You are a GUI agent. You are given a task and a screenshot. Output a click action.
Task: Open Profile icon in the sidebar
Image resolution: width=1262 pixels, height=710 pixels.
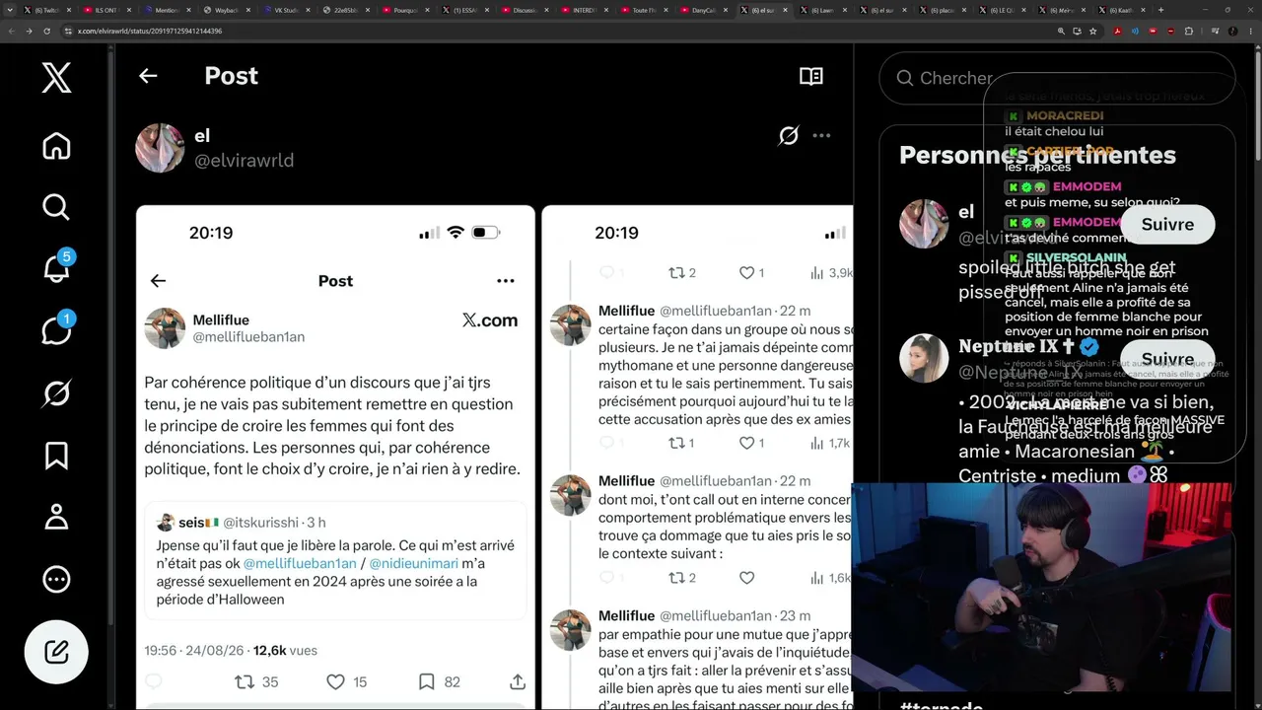click(56, 517)
